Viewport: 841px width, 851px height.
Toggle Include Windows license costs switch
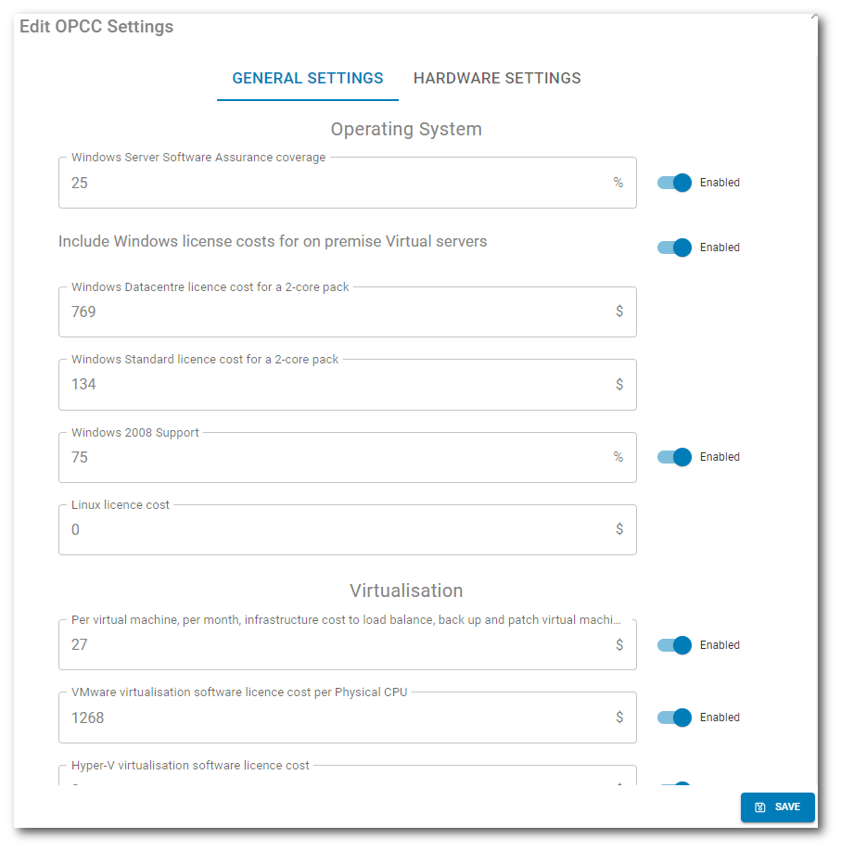[x=675, y=248]
